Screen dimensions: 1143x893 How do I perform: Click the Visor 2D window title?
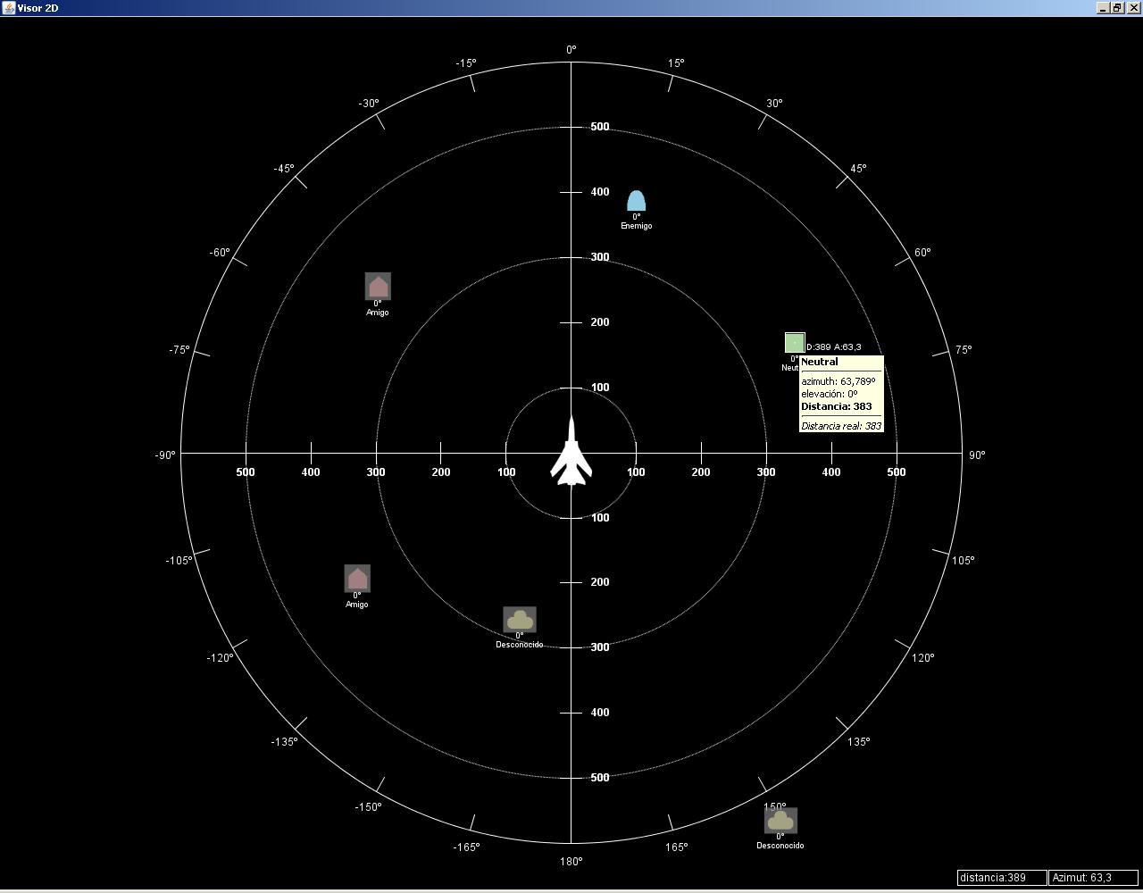[38, 8]
